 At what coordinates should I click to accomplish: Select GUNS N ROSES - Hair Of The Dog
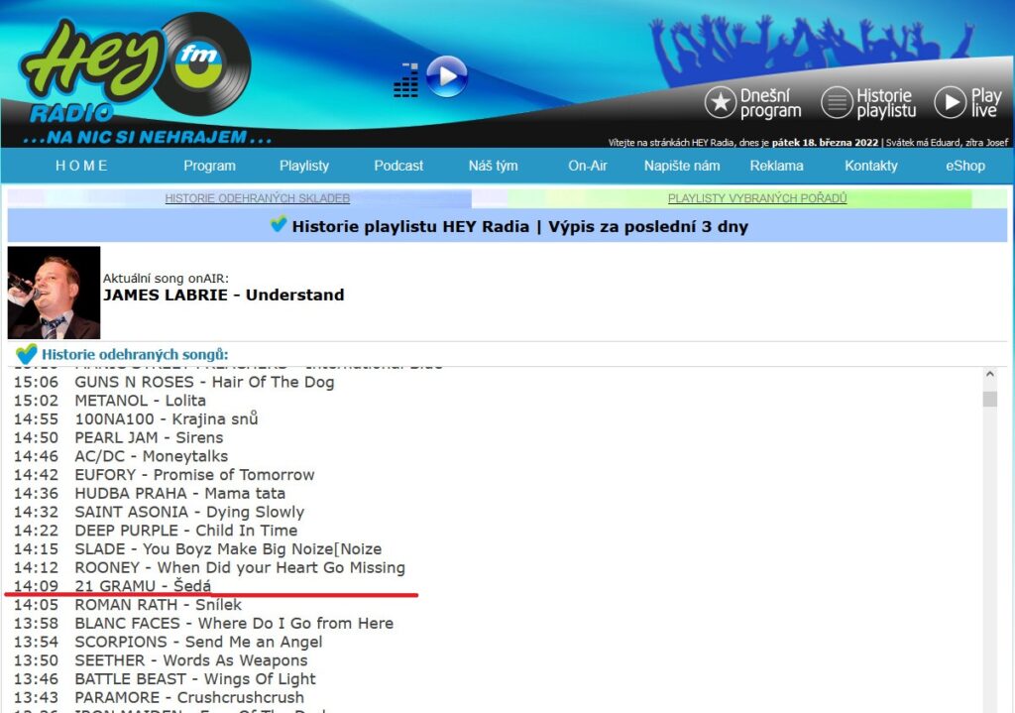click(204, 382)
